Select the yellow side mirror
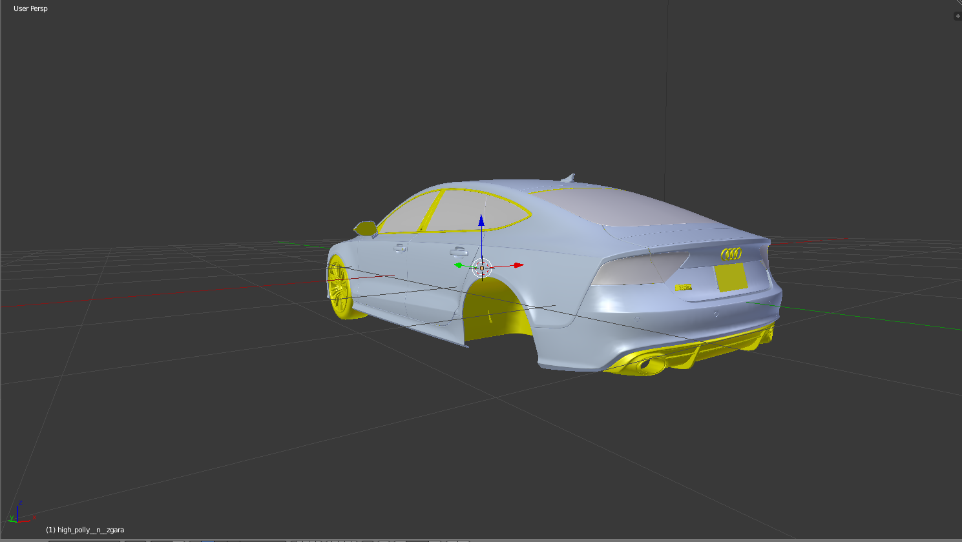 [x=366, y=228]
